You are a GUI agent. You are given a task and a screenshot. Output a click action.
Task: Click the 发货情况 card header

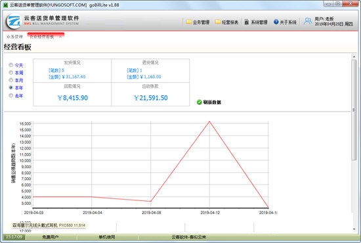[72, 62]
